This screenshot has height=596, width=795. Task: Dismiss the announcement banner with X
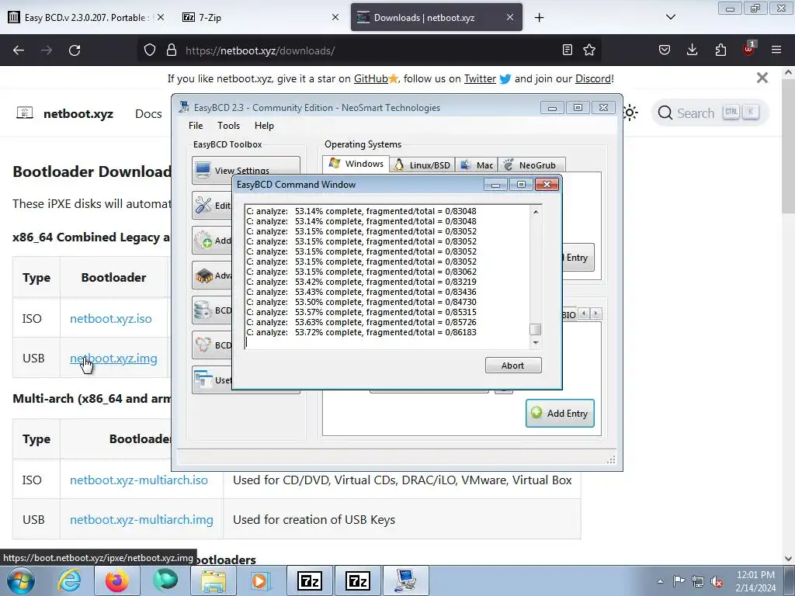tap(762, 78)
